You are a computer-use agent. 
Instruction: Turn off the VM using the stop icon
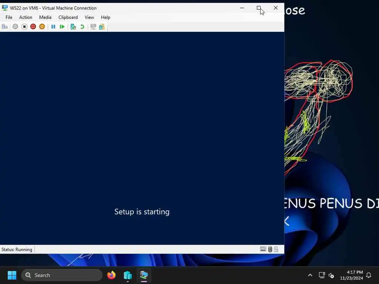24,27
